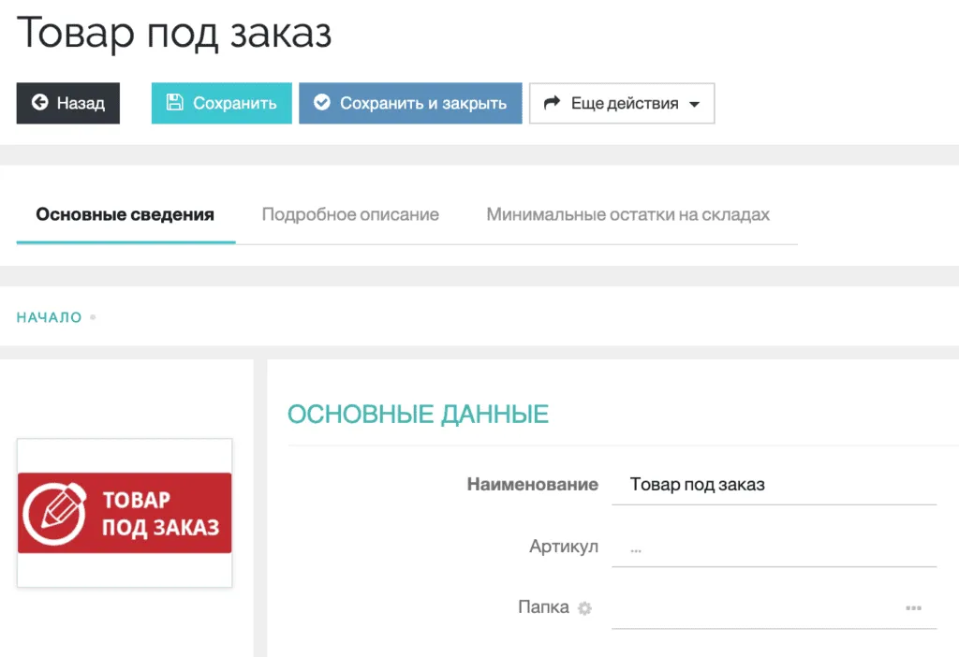Screen dimensions: 959x657
Task: Click the Назад back button
Action: click(x=67, y=103)
